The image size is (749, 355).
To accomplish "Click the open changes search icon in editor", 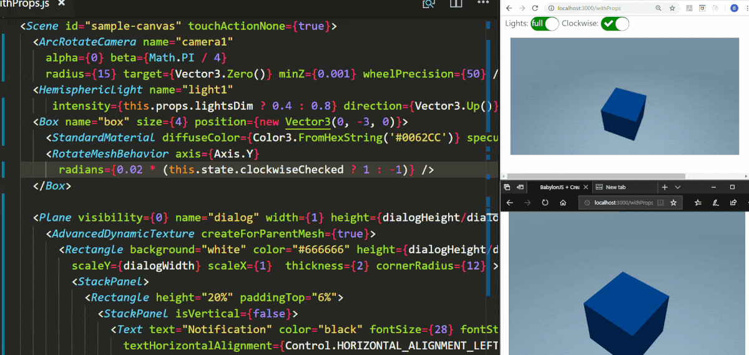I will pyautogui.click(x=428, y=4).
